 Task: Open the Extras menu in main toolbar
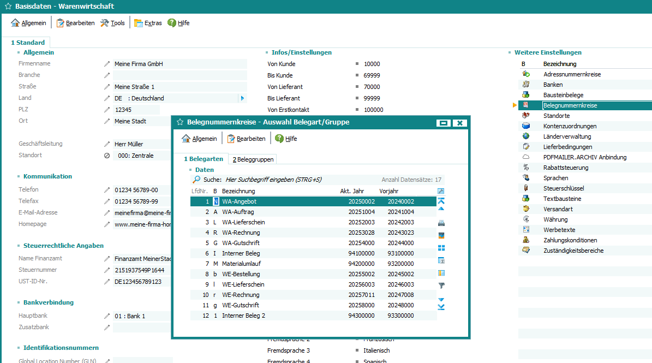tap(148, 23)
